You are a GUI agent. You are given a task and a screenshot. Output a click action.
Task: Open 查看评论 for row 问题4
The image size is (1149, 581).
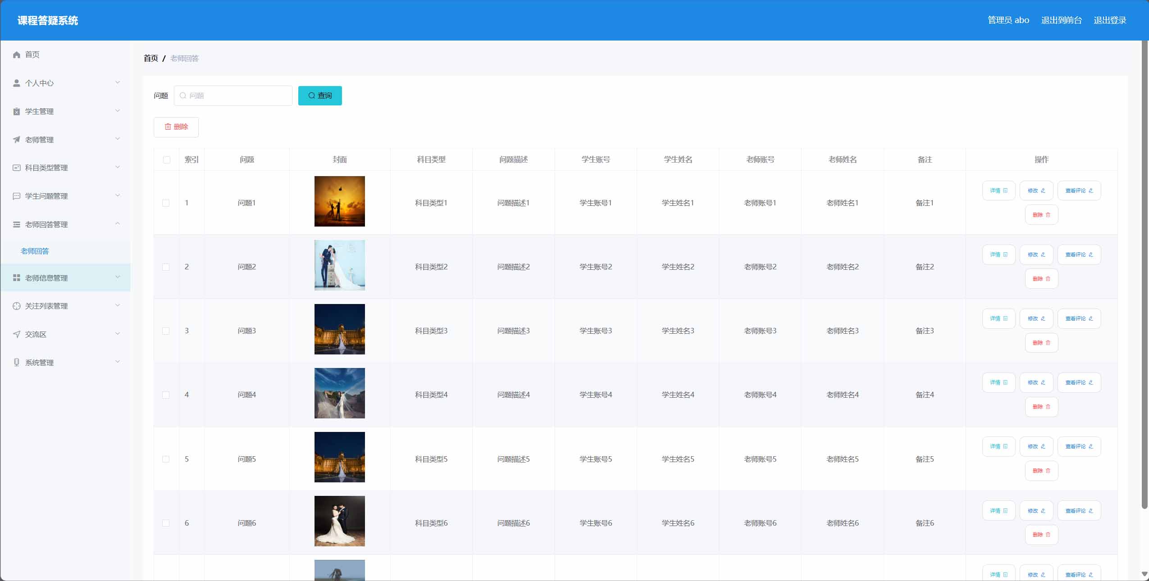[1079, 382]
